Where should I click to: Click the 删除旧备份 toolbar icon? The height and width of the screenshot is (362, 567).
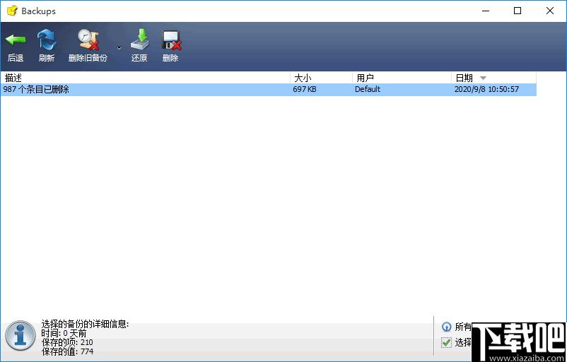88,40
